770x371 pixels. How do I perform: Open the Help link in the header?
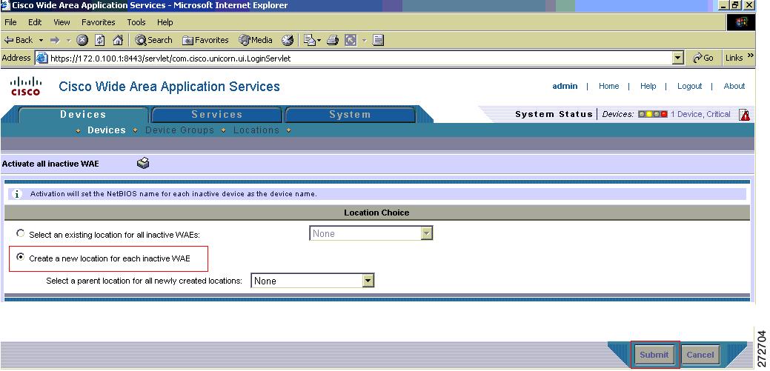point(648,86)
